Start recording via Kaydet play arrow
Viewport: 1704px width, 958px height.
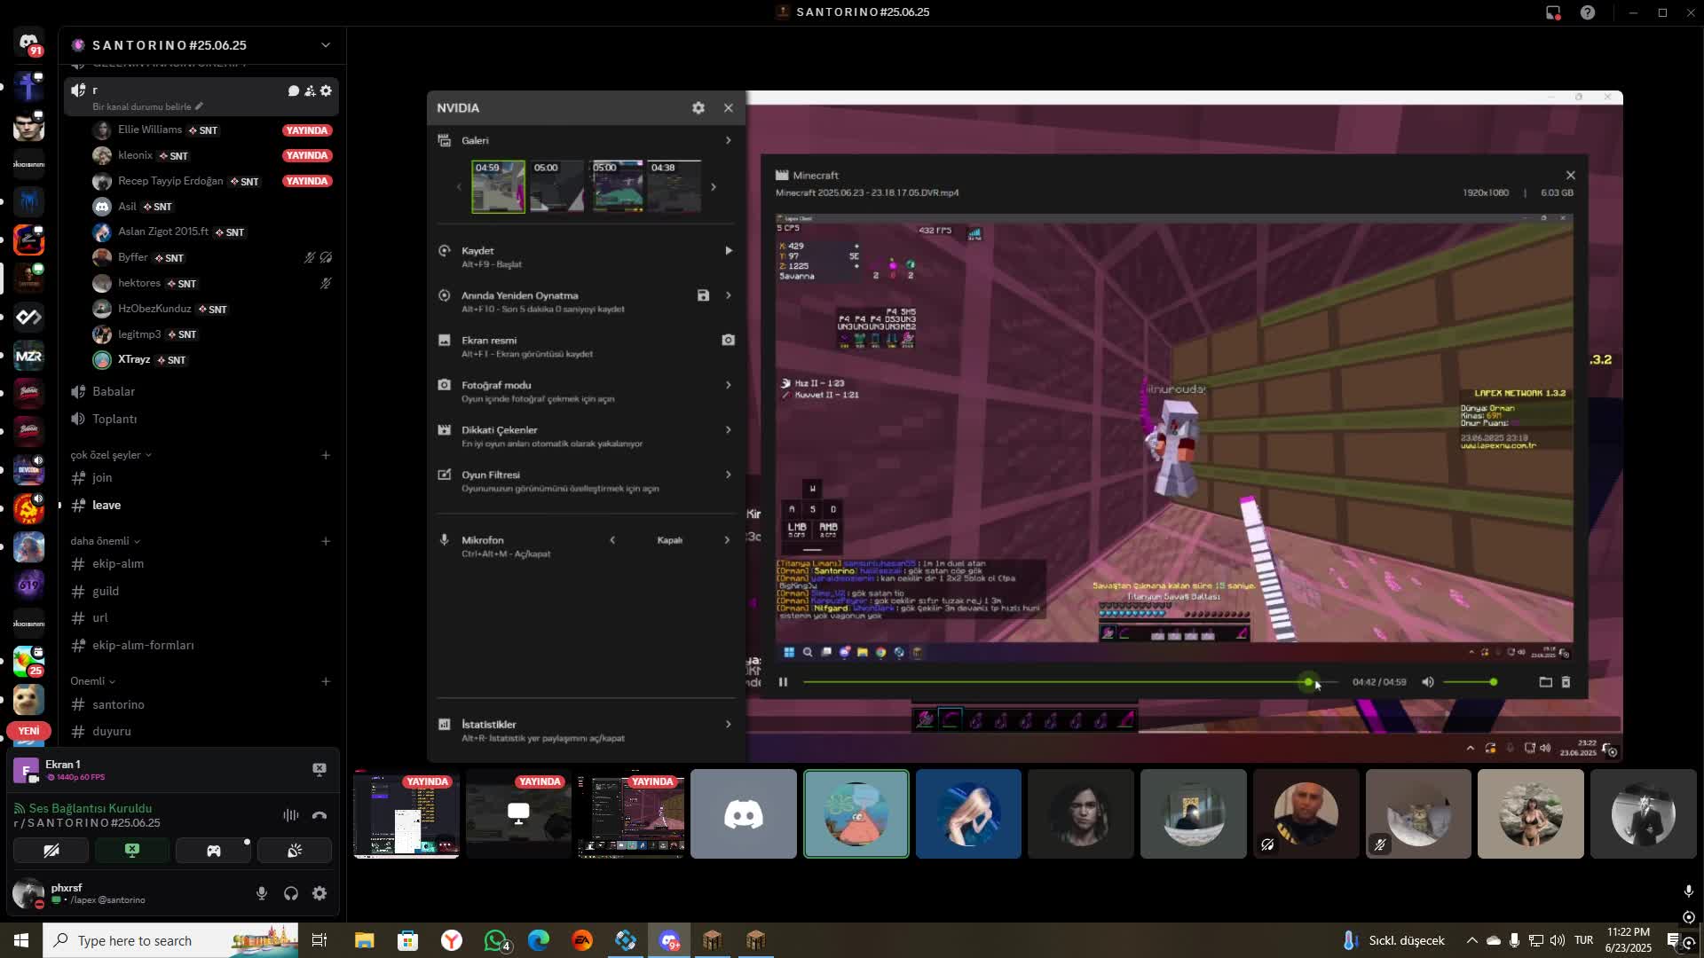(x=729, y=250)
